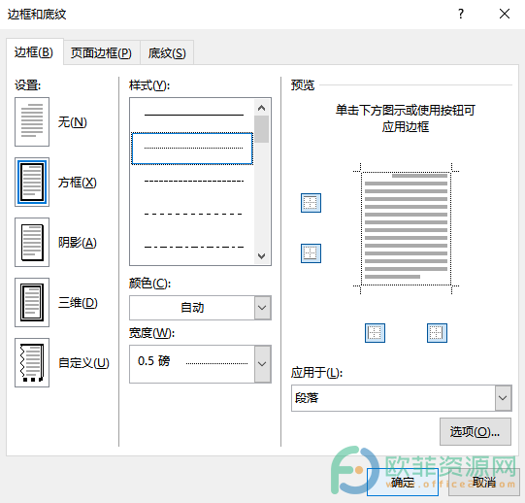525x503 pixels.
Task: Click the Options (选项) button
Action: (476, 431)
